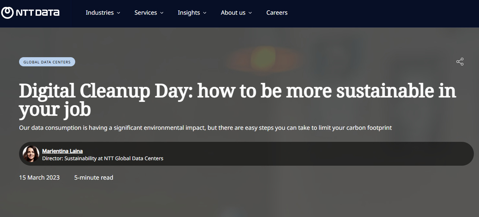Click the NTT DATA logo
The height and width of the screenshot is (217, 479).
click(x=30, y=12)
